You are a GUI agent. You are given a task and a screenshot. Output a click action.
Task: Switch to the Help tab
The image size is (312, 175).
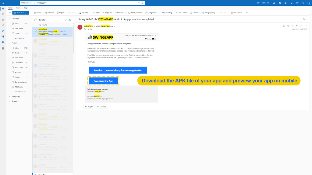tap(25, 8)
